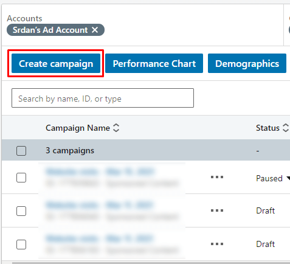
Task: Select all with the 3 campaigns checkbox
Action: (x=21, y=151)
